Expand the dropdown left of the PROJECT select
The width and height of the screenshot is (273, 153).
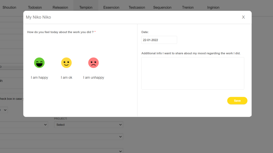(24, 125)
